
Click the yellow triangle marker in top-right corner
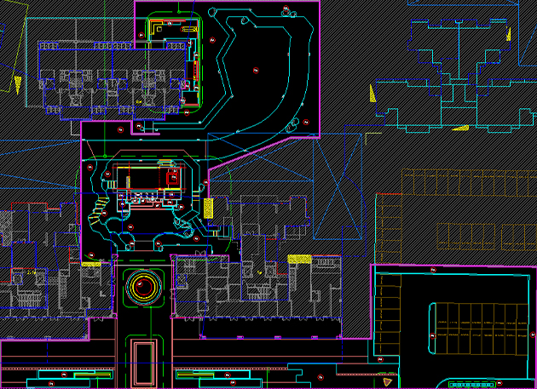coord(508,35)
